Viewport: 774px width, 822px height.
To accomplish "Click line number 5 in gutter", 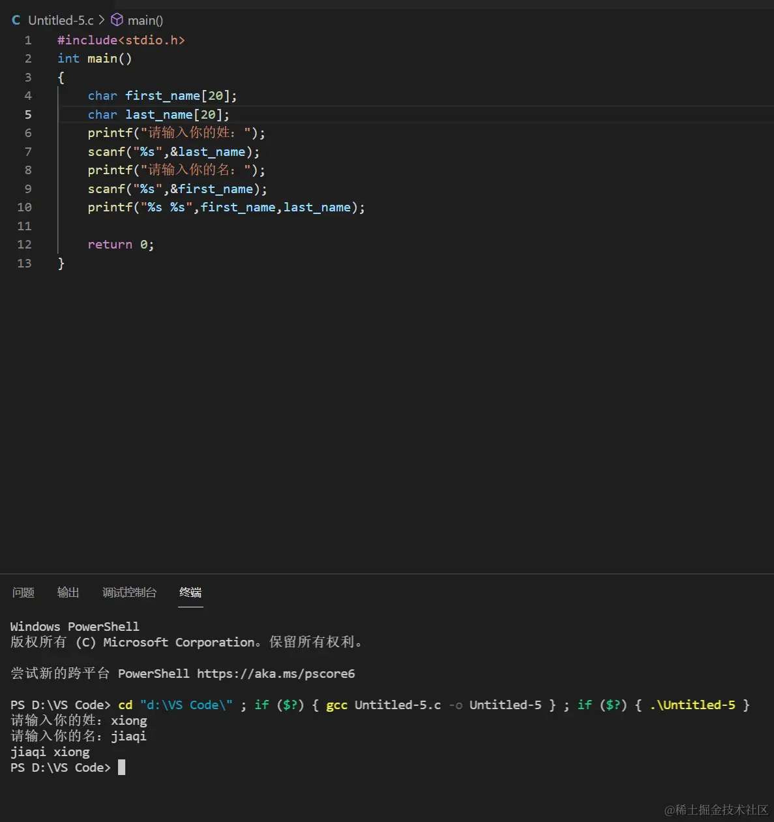I will coord(28,115).
